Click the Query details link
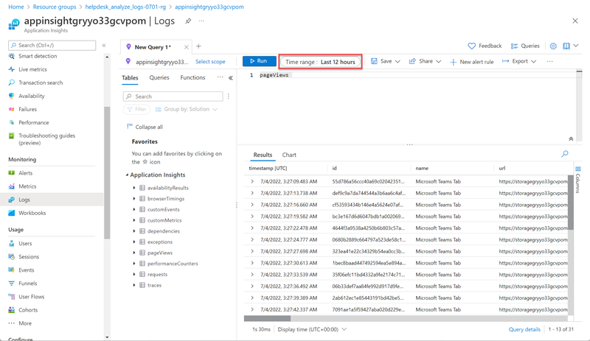The width and height of the screenshot is (590, 341). (524, 329)
